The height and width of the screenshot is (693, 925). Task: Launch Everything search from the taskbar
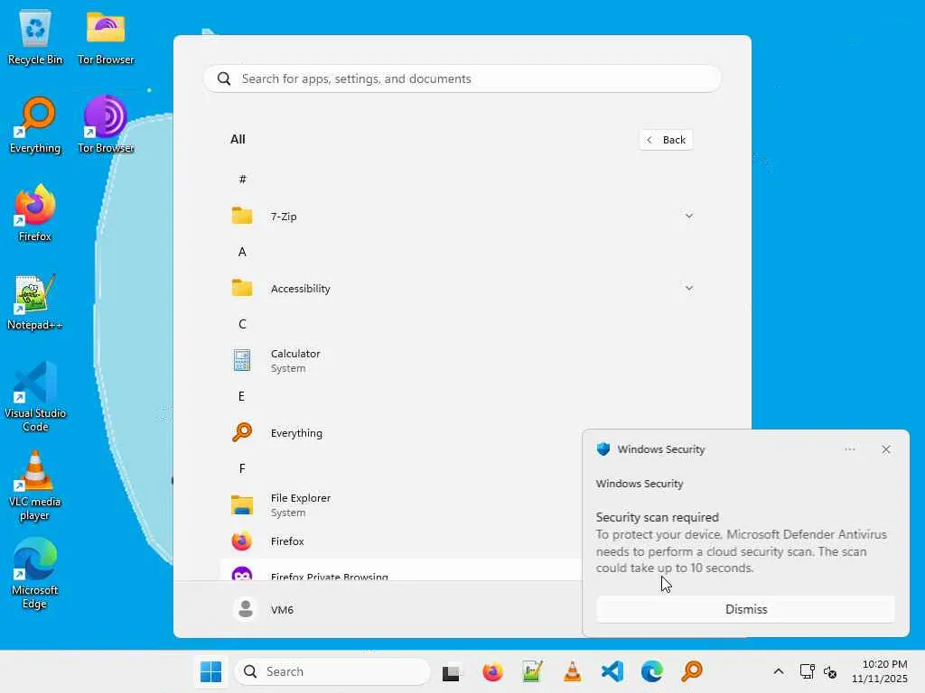(x=692, y=671)
